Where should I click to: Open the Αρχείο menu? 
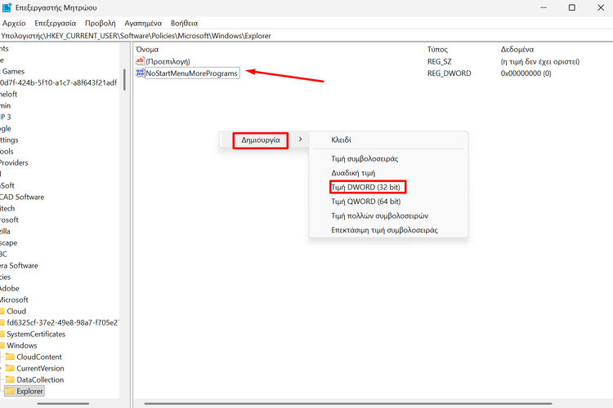point(14,24)
